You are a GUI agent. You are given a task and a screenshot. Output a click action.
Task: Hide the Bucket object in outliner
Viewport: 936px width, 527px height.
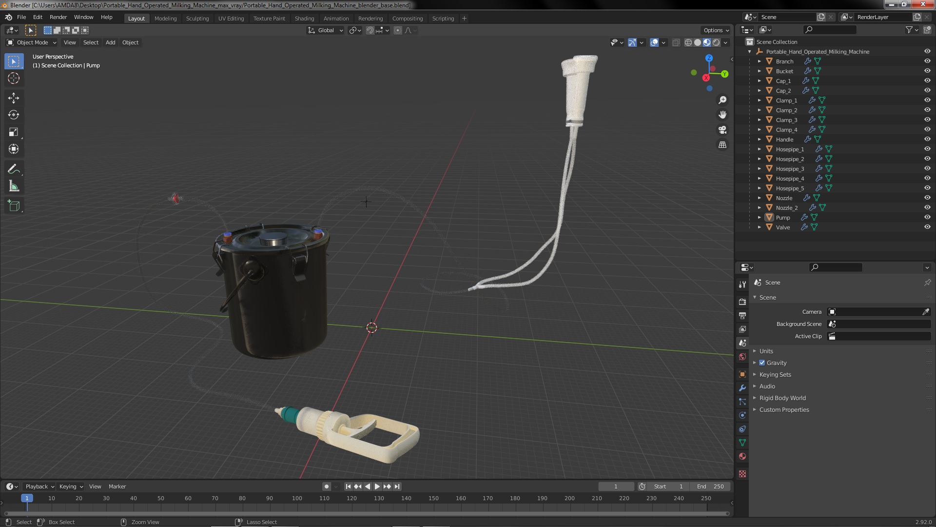[x=927, y=71]
